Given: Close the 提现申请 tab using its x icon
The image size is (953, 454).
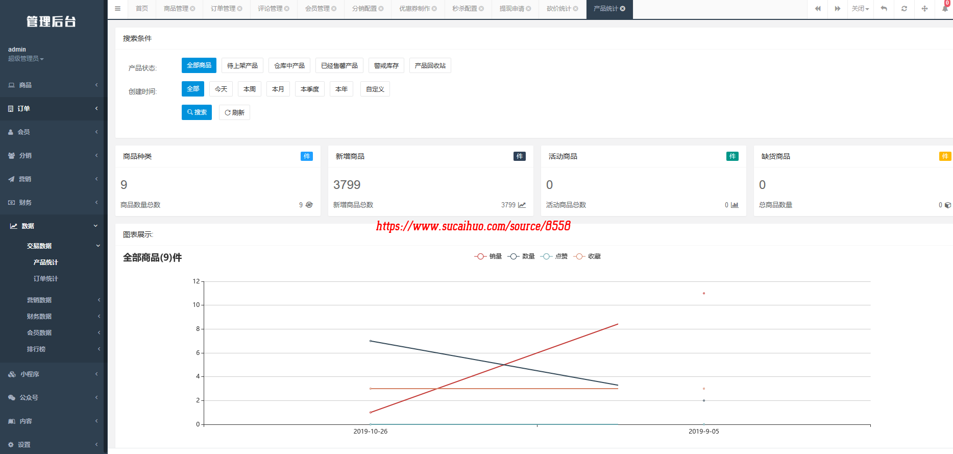Looking at the screenshot, I should click(528, 9).
